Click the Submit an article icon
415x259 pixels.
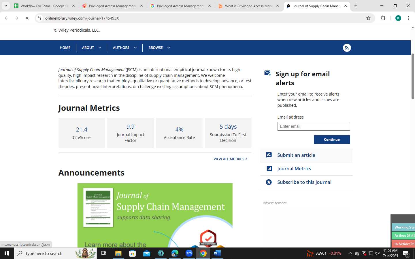coord(269,155)
